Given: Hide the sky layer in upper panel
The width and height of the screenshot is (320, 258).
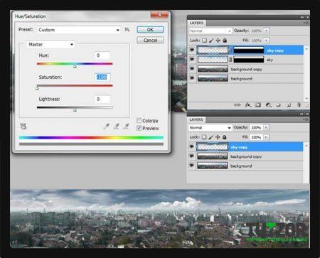Looking at the screenshot, I should tap(192, 60).
